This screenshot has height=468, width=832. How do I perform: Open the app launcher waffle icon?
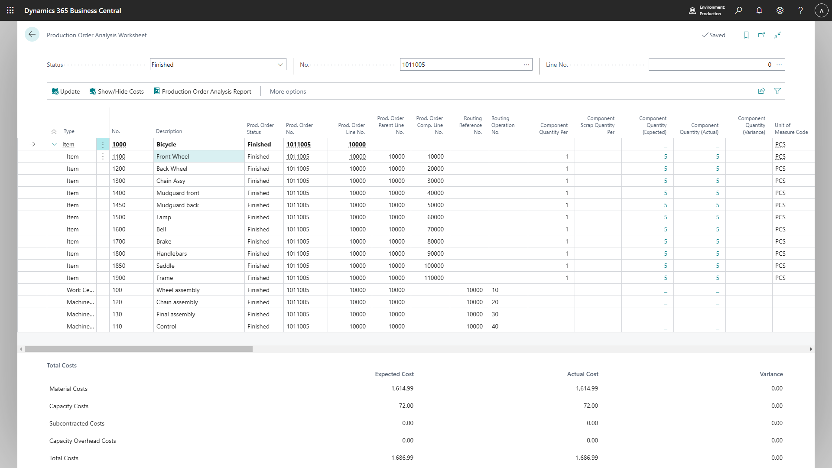click(10, 10)
